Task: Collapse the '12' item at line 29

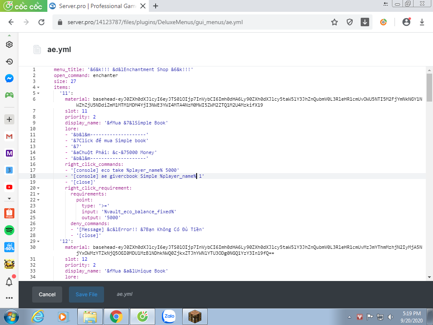Action: click(38, 241)
